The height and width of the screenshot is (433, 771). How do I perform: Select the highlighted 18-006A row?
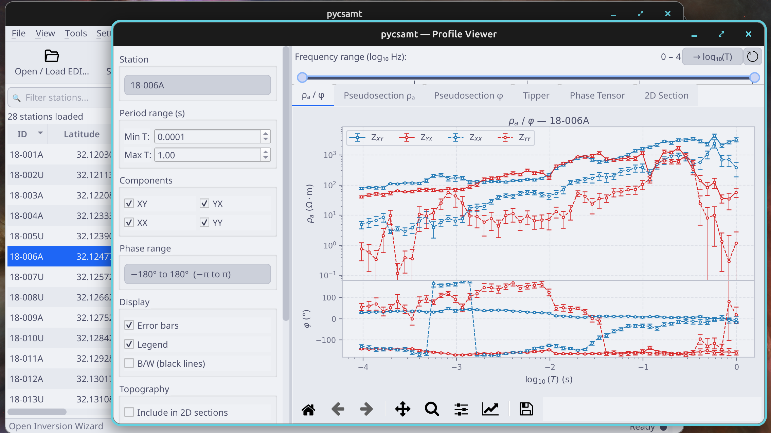pyautogui.click(x=59, y=257)
